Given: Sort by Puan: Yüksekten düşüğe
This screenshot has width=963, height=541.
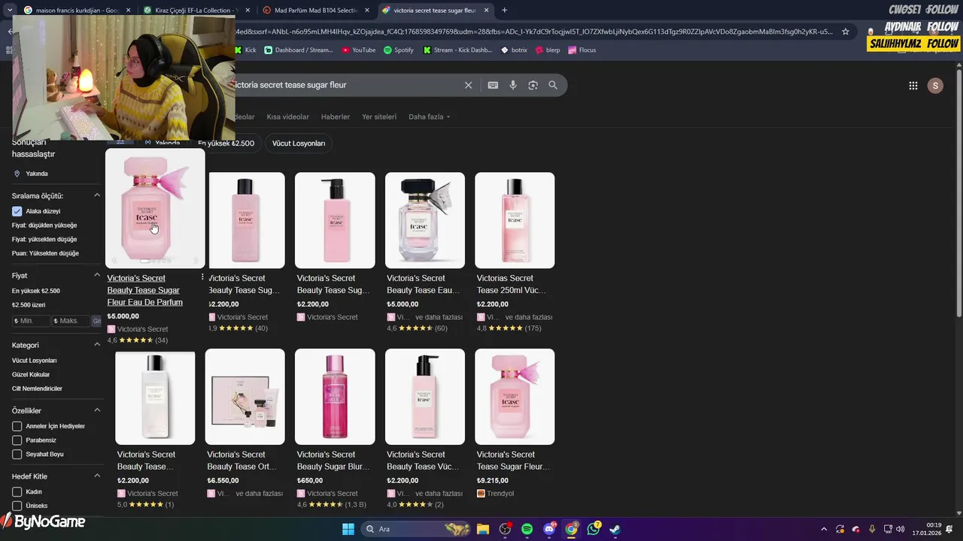Looking at the screenshot, I should (x=45, y=253).
